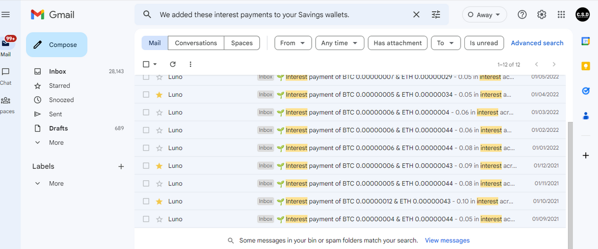Image resolution: width=598 pixels, height=249 pixels.
Task: Click the search query text field
Action: tap(283, 14)
